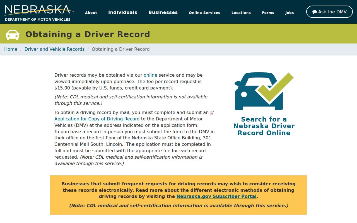The width and height of the screenshot is (357, 223).
Task: Open Application for Copy of Driving Record
Action: click(97, 119)
